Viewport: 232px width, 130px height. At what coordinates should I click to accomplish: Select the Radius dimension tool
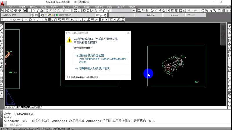coord(47,10)
